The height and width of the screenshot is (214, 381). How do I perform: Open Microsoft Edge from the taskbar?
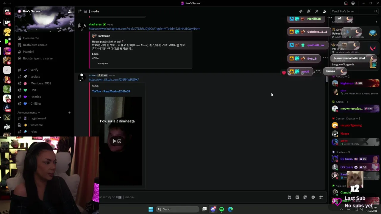click(230, 209)
